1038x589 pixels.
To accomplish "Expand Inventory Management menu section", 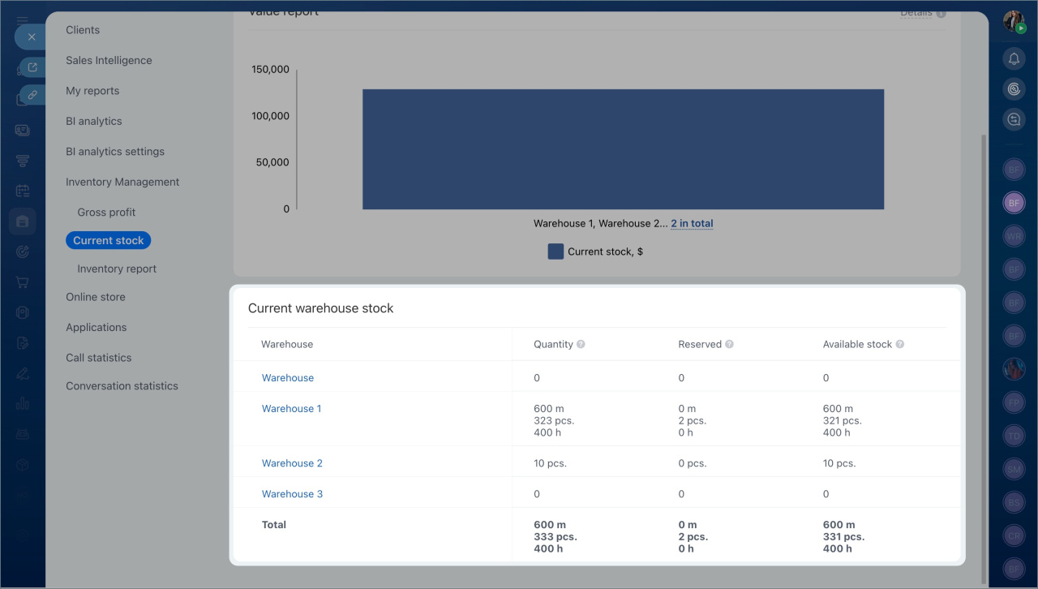I will 122,182.
